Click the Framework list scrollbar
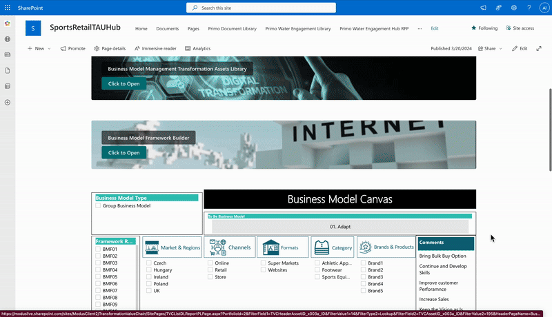This screenshot has width=552, height=317. pos(137,278)
